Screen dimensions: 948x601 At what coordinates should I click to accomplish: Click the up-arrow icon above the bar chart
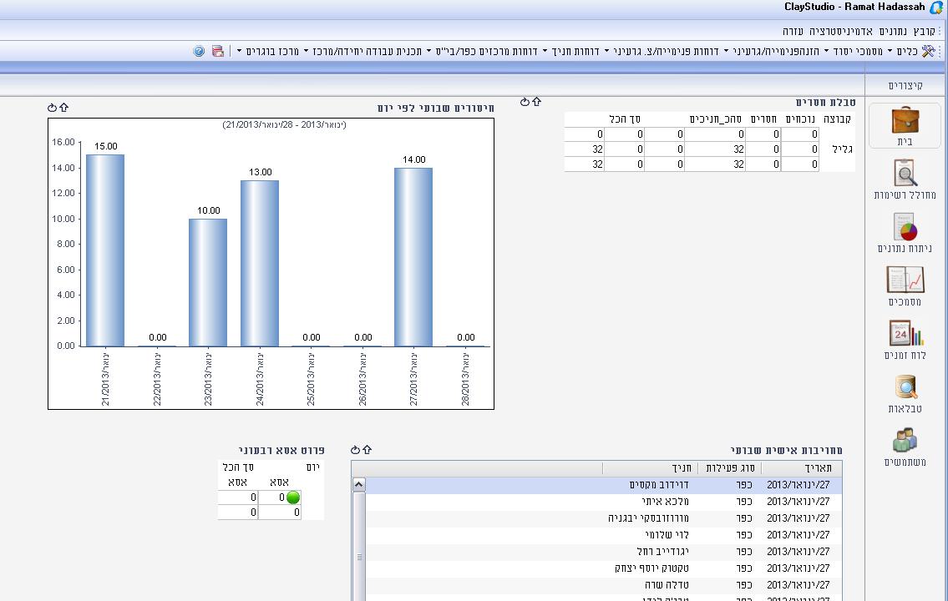[64, 108]
